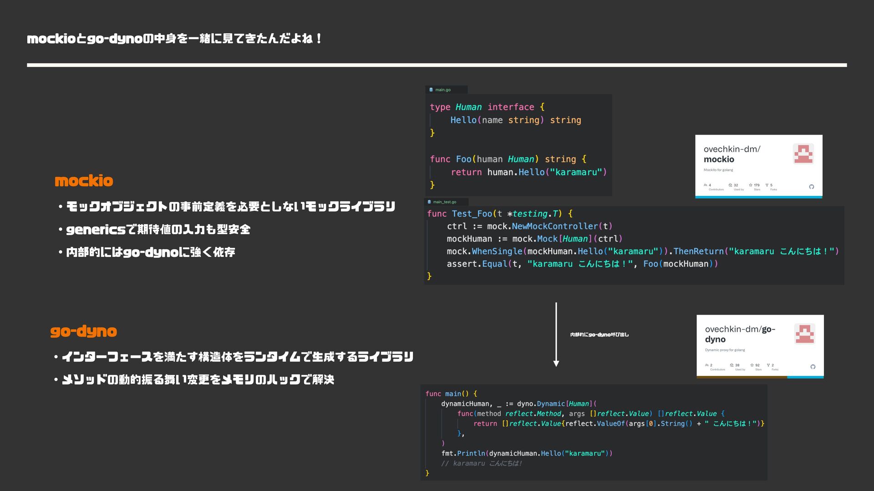Click the orange mockio heading

[x=84, y=181]
